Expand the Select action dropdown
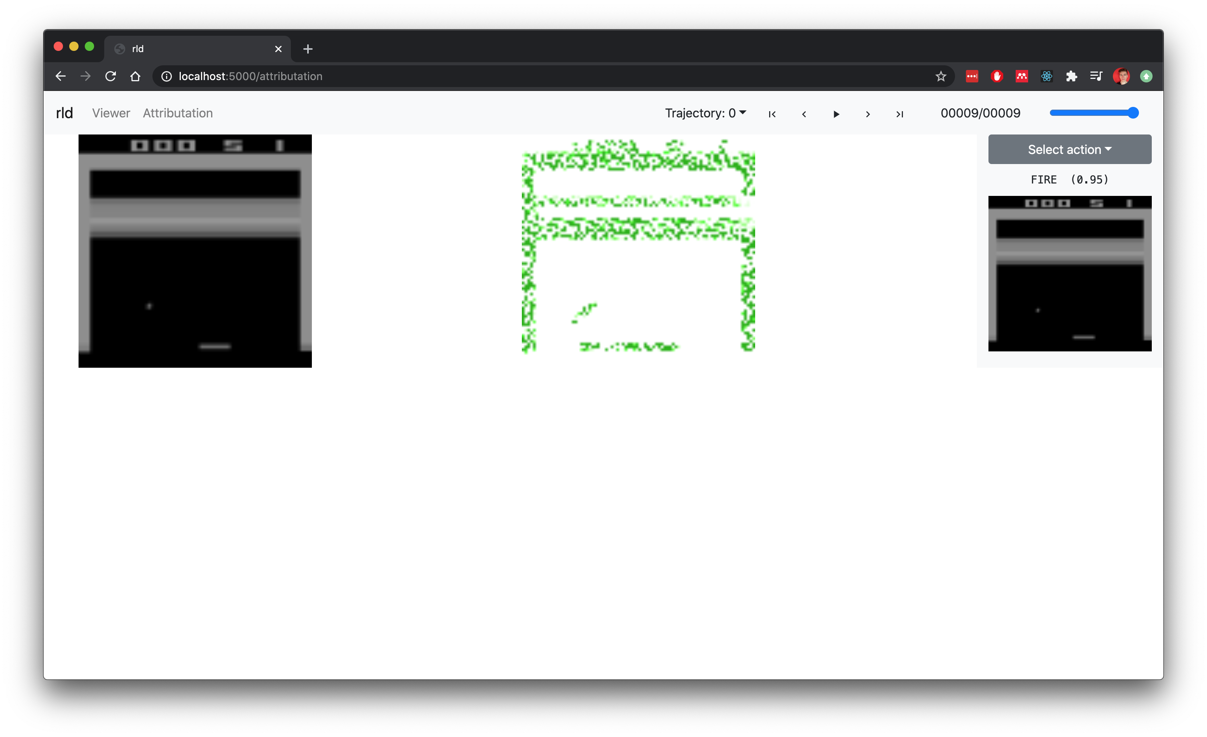The width and height of the screenshot is (1207, 737). [x=1069, y=149]
